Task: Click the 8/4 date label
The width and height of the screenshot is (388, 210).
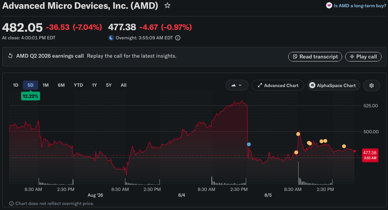Action: [182, 195]
